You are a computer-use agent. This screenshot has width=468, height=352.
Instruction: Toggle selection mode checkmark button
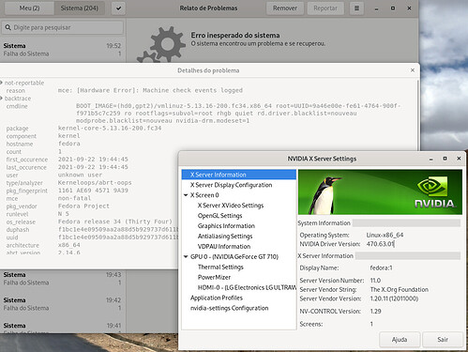(118, 8)
